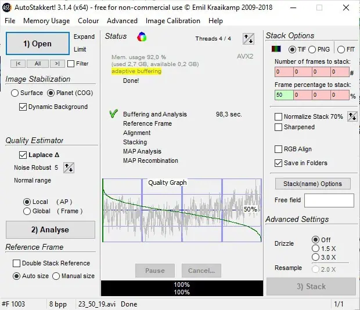Click the MAP Recombination status row
This screenshot has height=310, width=360.
click(150, 161)
